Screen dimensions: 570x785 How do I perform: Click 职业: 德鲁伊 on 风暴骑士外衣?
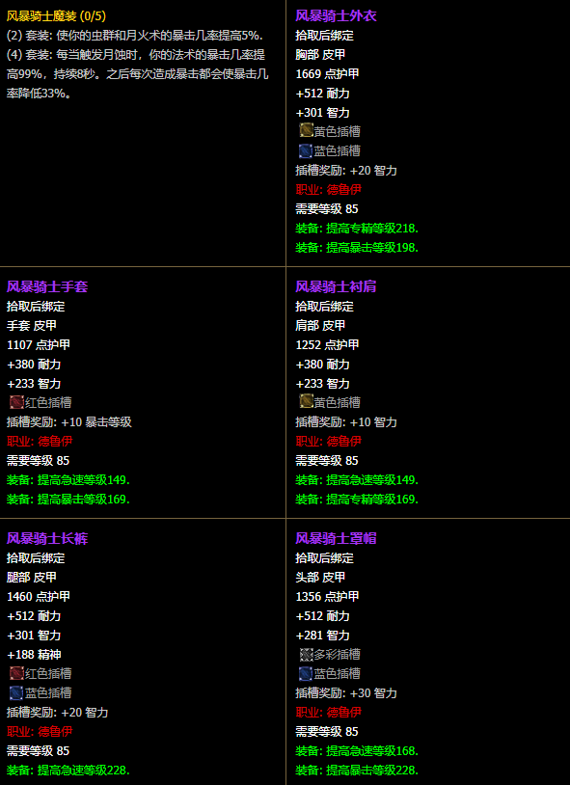pyautogui.click(x=328, y=190)
